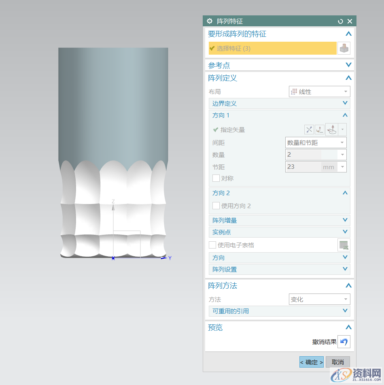The width and height of the screenshot is (384, 385).
Task: Click the gear settings icon in dialog title
Action: (x=210, y=21)
